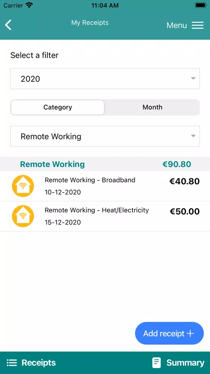Click the Menu text label
Image resolution: width=210 pixels, height=374 pixels.
(x=177, y=25)
